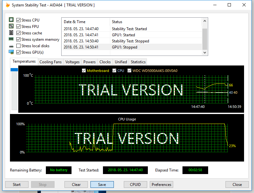Click the CPU chip icon beside Stress CPU
This screenshot has width=254, height=193.
tap(11, 20)
